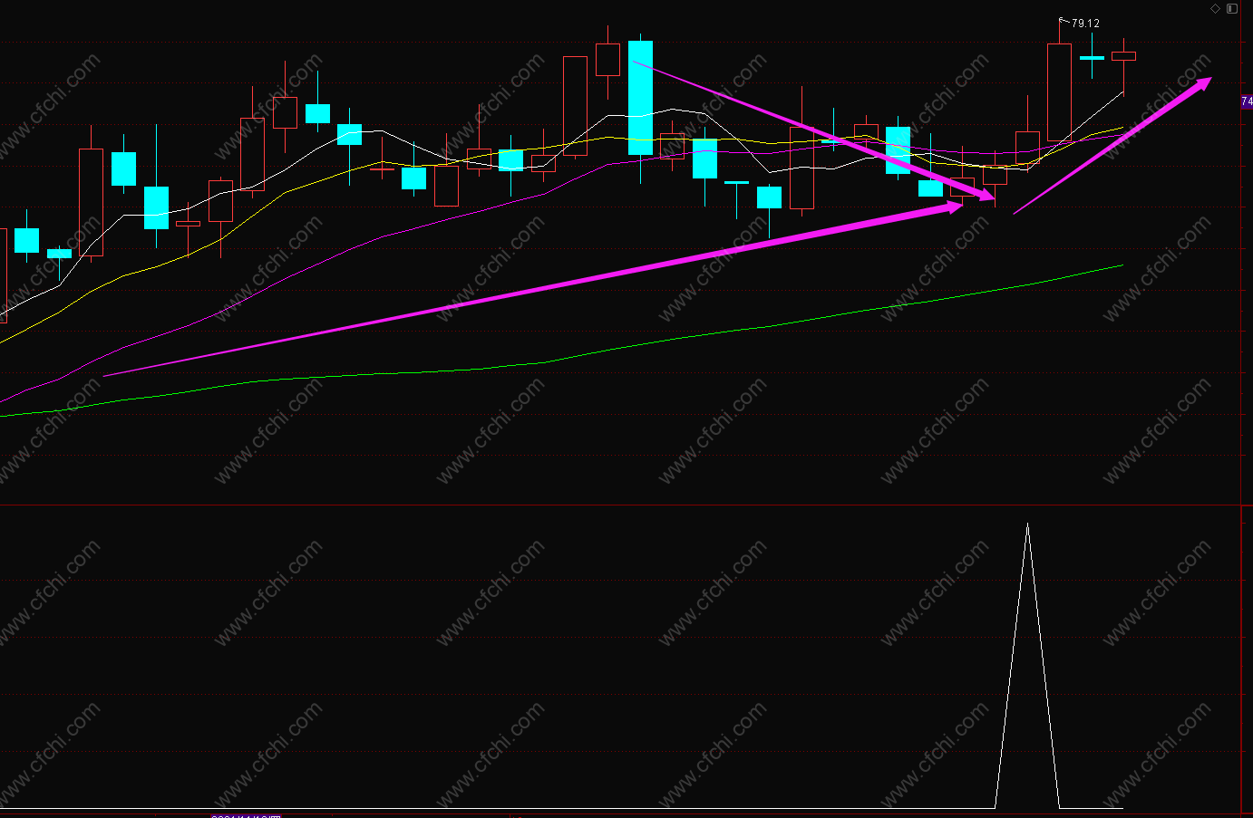This screenshot has width=1253, height=818.
Task: Select the white indicator spike peak
Action: (x=1027, y=525)
